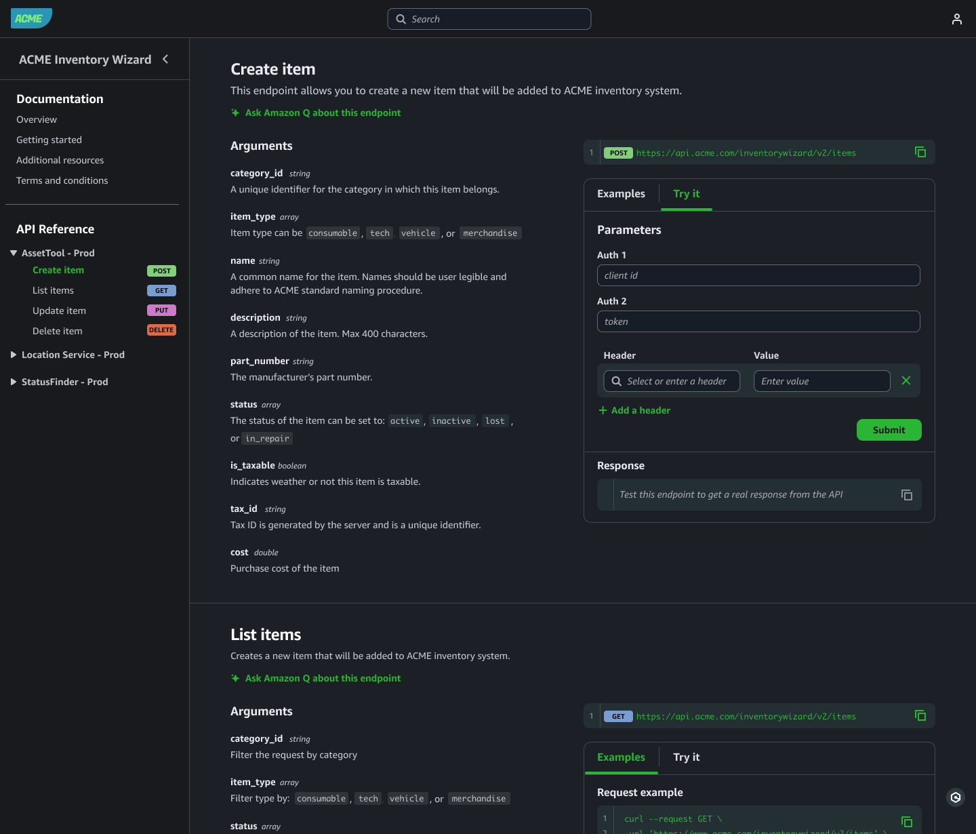The width and height of the screenshot is (976, 834).
Task: Open the Select or enter a header combo box
Action: click(672, 381)
